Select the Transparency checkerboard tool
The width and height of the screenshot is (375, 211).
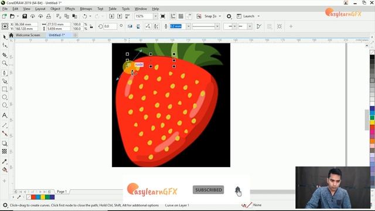[x=4, y=151]
